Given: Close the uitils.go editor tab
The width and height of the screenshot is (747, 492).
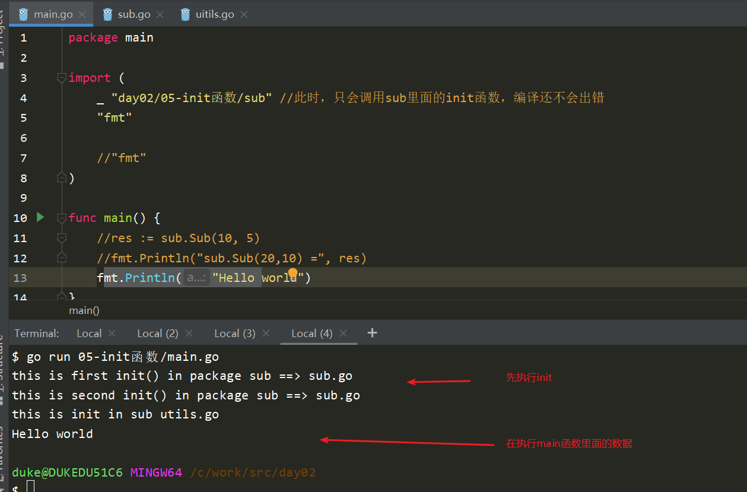Looking at the screenshot, I should click(x=244, y=14).
